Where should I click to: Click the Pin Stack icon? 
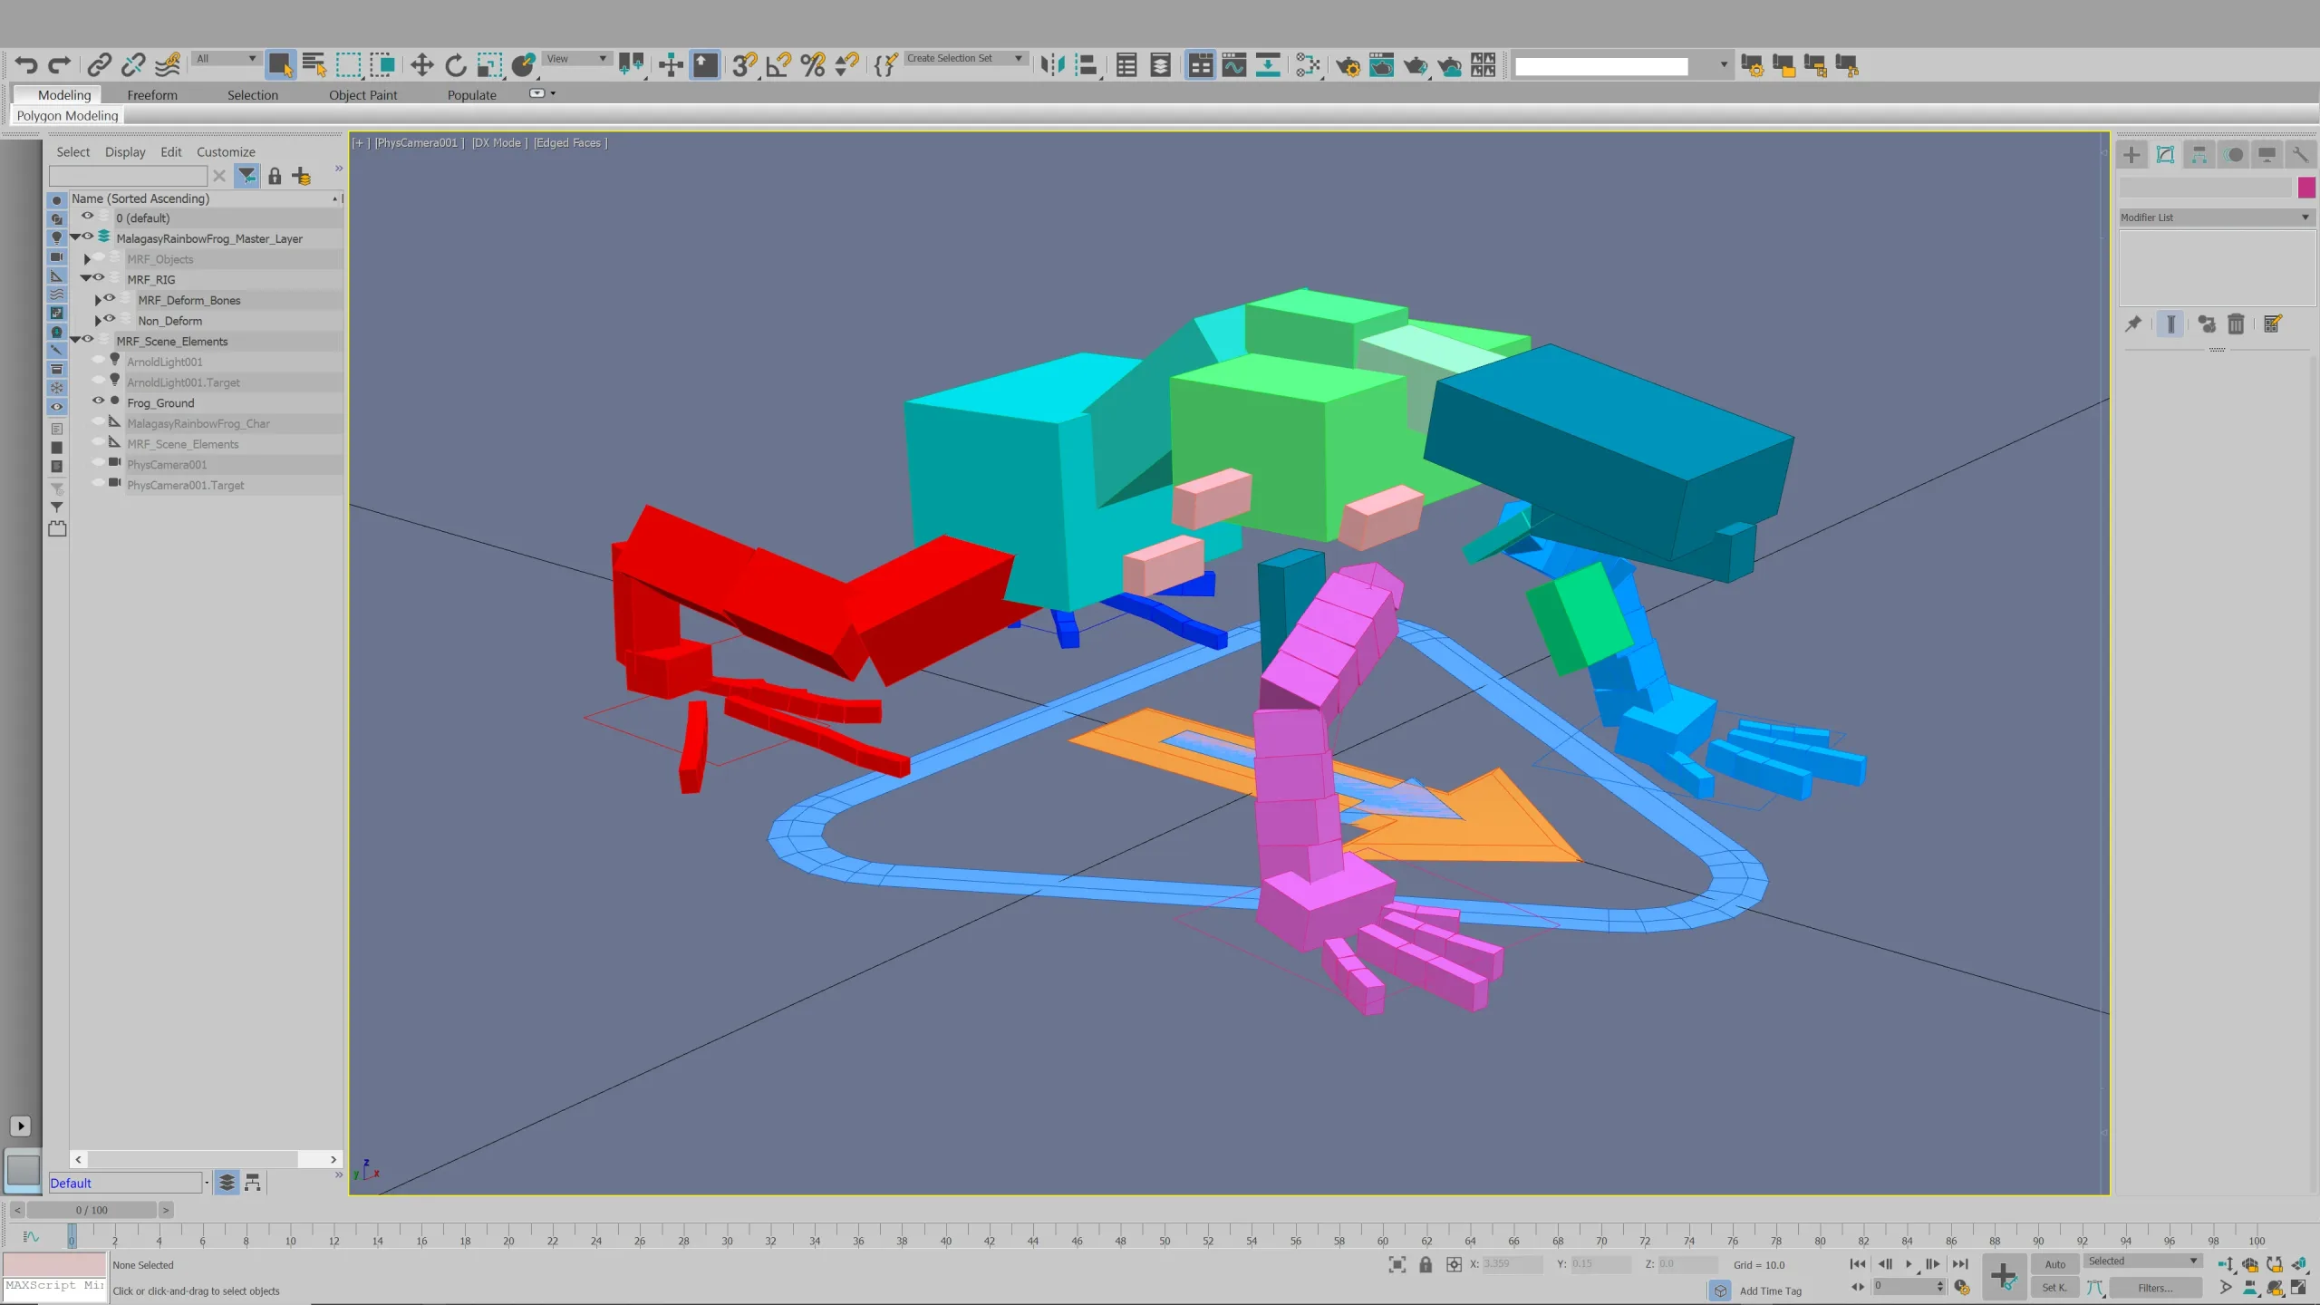(2133, 324)
